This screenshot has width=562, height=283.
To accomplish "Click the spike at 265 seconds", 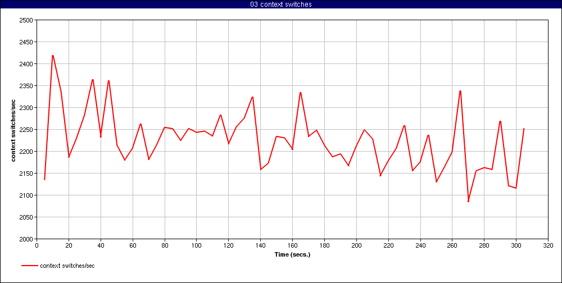I will click(460, 91).
